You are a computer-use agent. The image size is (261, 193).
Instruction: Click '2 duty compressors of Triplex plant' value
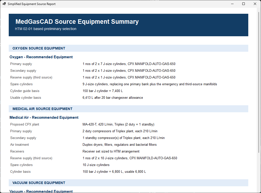pyautogui.click(x=120, y=131)
